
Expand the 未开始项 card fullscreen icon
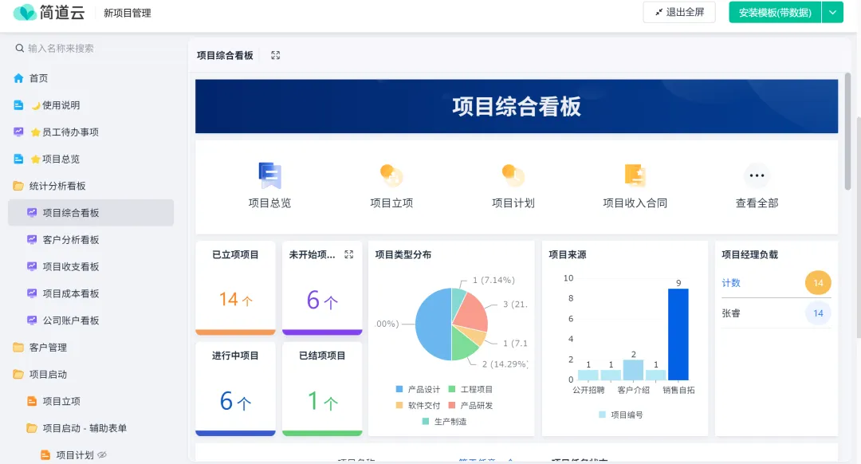pos(348,254)
